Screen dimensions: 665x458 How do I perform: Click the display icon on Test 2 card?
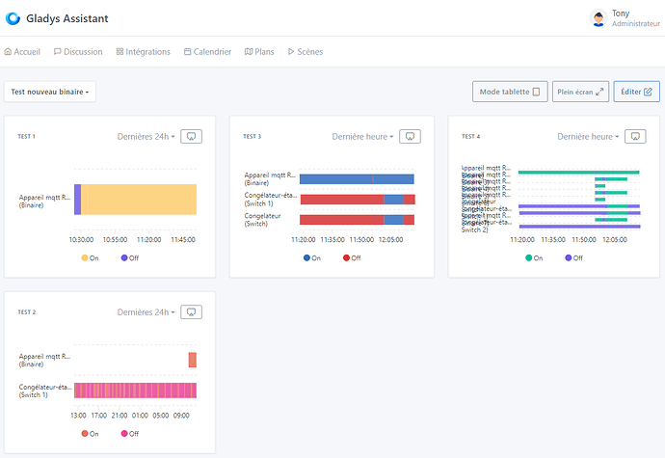point(192,312)
